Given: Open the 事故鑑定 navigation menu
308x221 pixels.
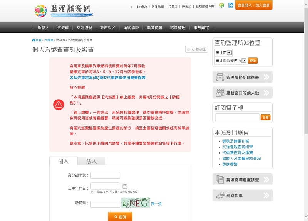Looking at the screenshot, I should coord(201,28).
